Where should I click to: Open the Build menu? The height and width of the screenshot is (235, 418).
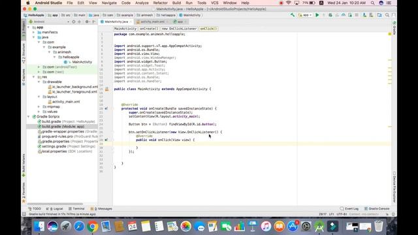tap(176, 3)
